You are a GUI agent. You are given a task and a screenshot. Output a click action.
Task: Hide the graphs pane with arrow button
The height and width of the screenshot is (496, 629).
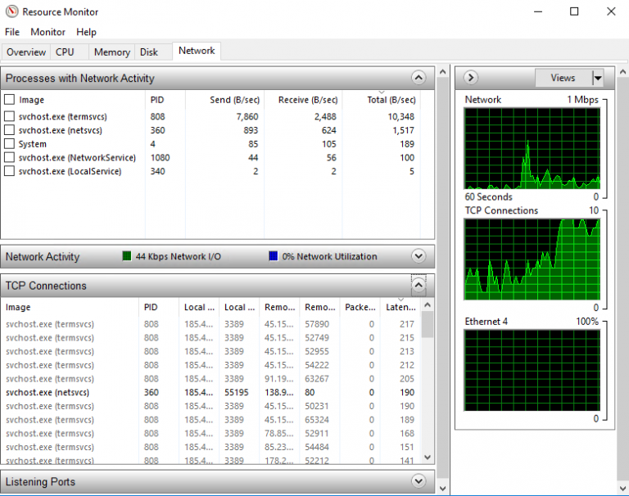coord(470,78)
